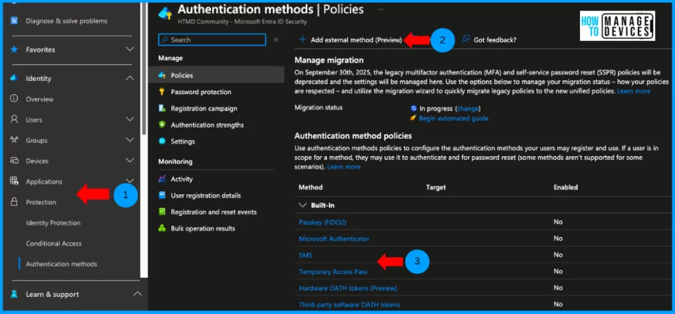Click the 'No' value in SMS row
Screen dimensions: 675x314
(x=558, y=255)
